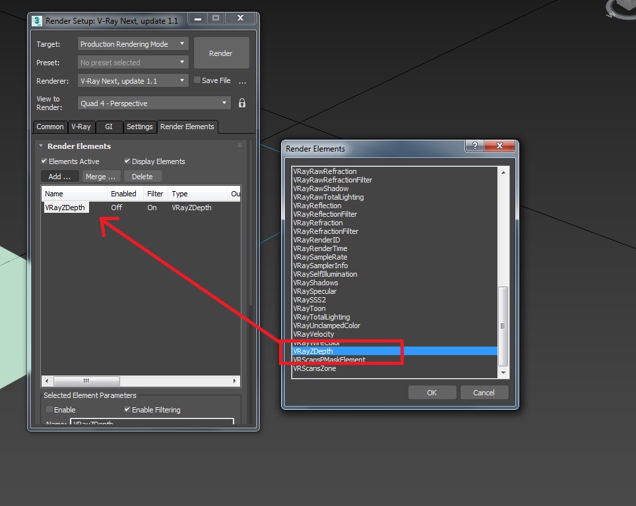Uncheck Display Elements
The height and width of the screenshot is (506, 636).
coord(127,161)
